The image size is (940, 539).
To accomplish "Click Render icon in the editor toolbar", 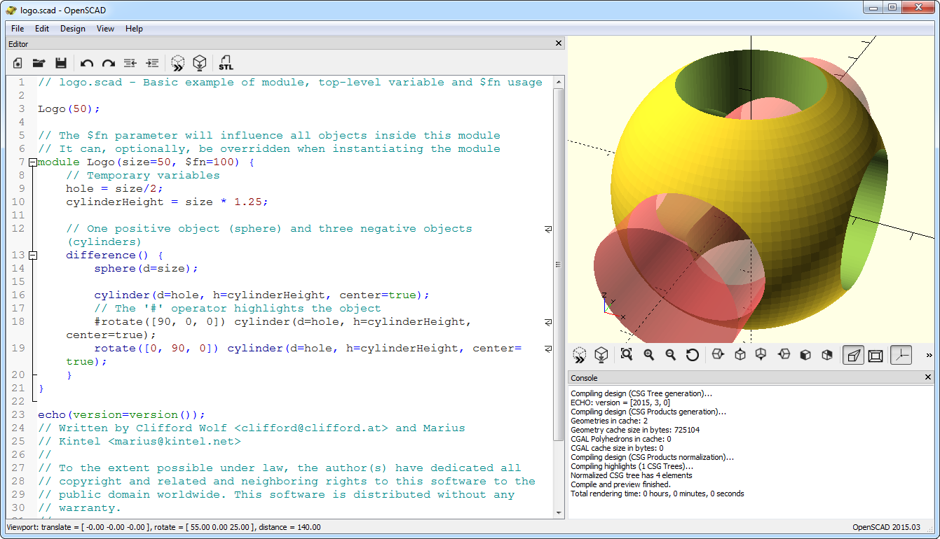I will [200, 63].
